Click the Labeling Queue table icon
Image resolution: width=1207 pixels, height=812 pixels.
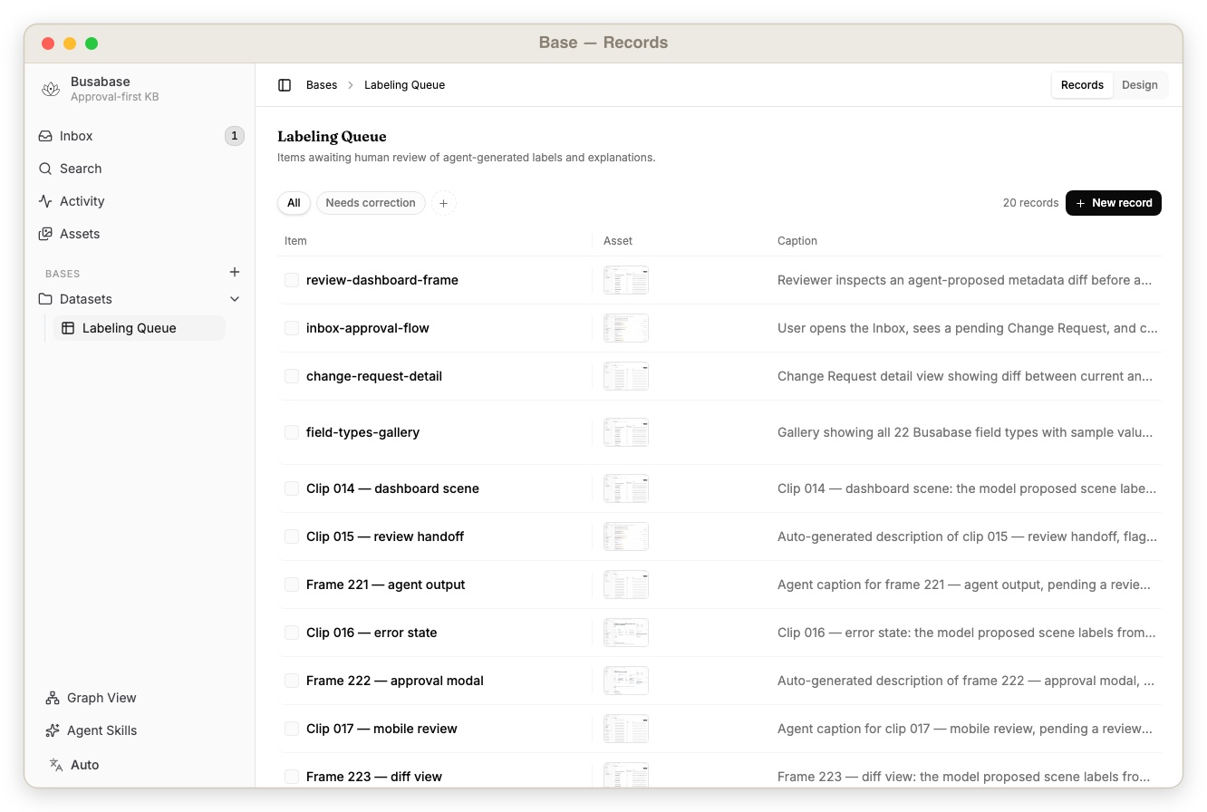pos(68,328)
